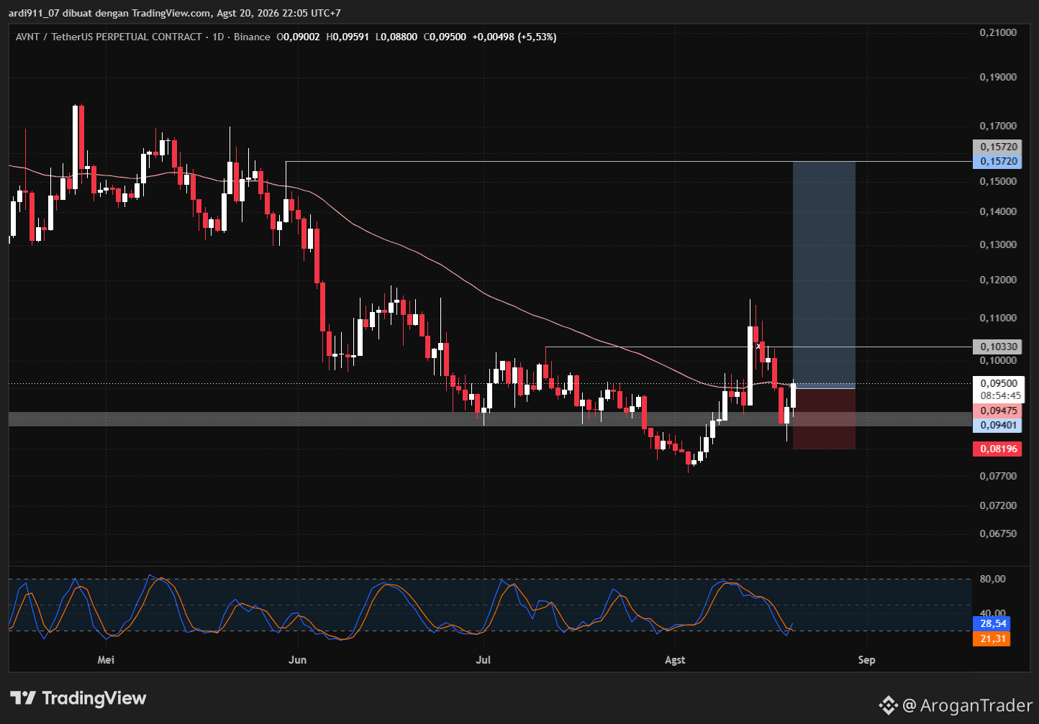Screen dimensions: 1039x724
Task: Click the +0,00498 (+5,53%) change value
Action: coord(514,37)
